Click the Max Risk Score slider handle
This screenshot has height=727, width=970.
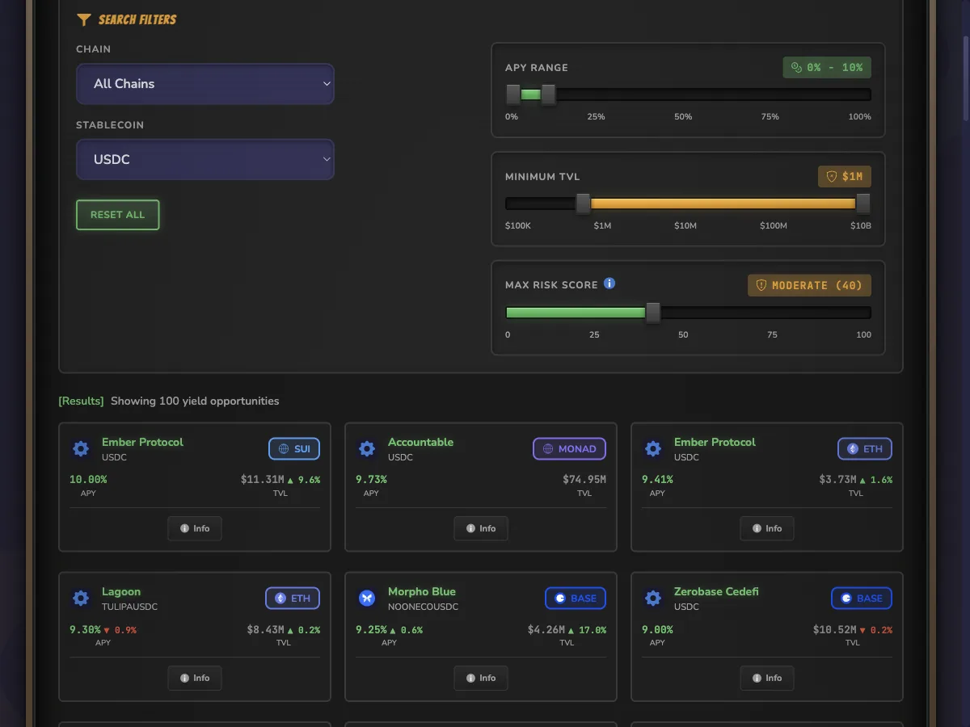click(653, 313)
